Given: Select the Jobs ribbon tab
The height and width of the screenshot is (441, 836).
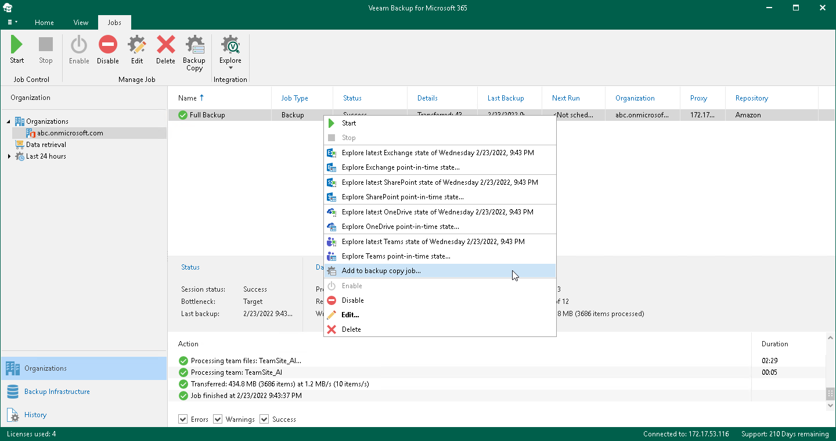Looking at the screenshot, I should [114, 23].
